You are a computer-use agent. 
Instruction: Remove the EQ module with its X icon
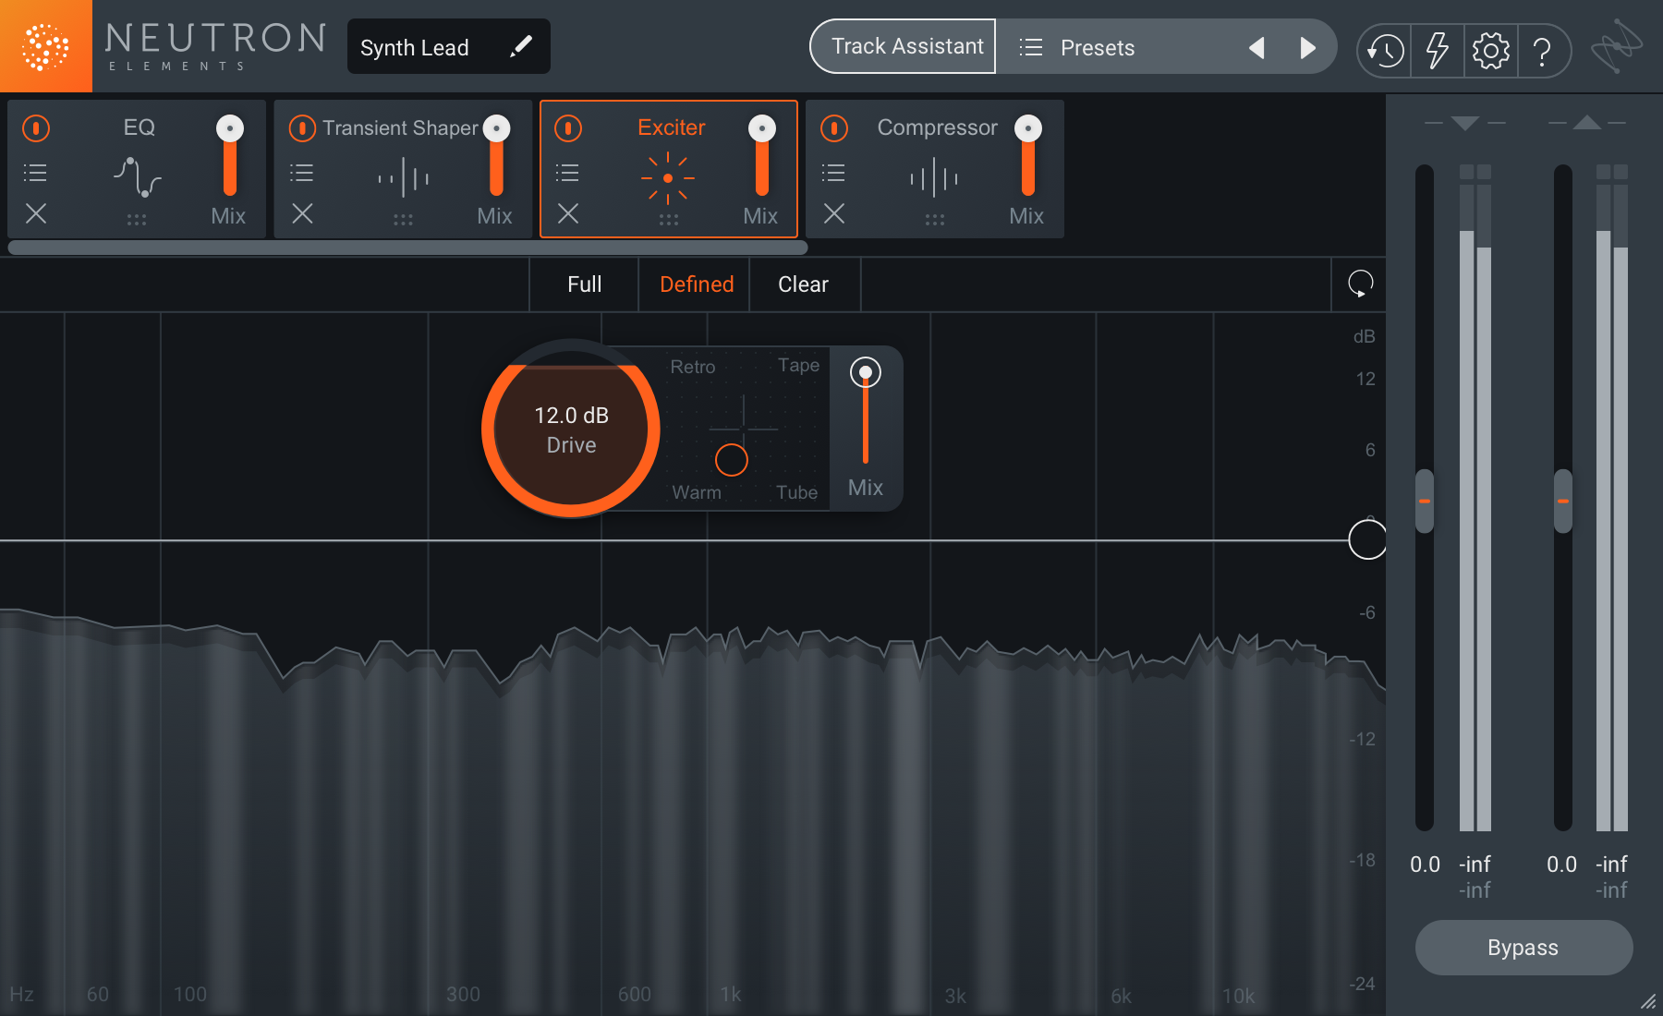[36, 213]
